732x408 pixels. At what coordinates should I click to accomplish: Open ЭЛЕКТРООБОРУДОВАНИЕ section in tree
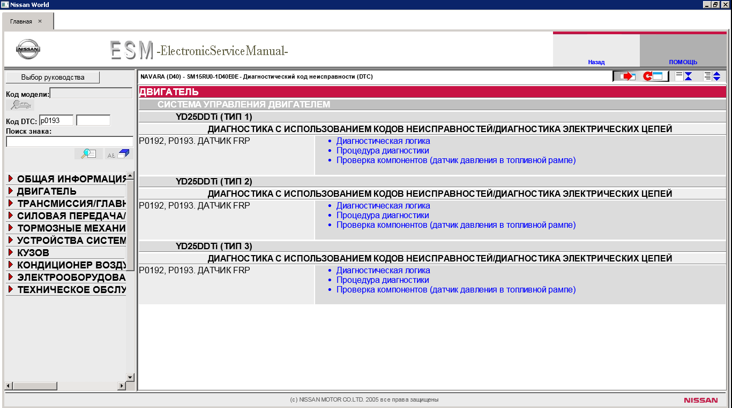tap(71, 277)
